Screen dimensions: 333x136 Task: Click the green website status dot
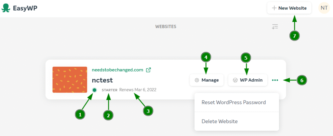94,90
